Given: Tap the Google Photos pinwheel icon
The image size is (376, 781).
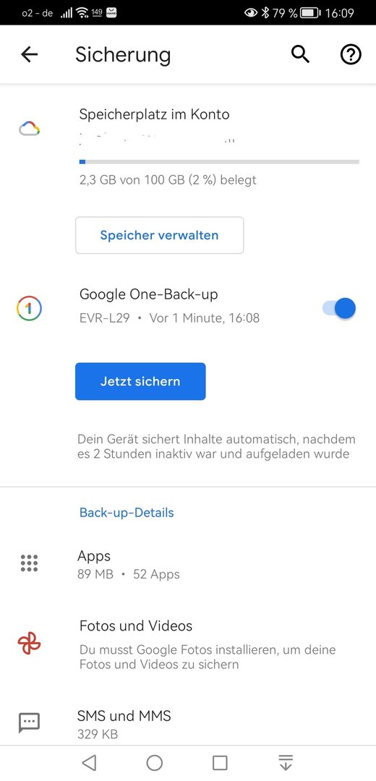Looking at the screenshot, I should point(30,643).
